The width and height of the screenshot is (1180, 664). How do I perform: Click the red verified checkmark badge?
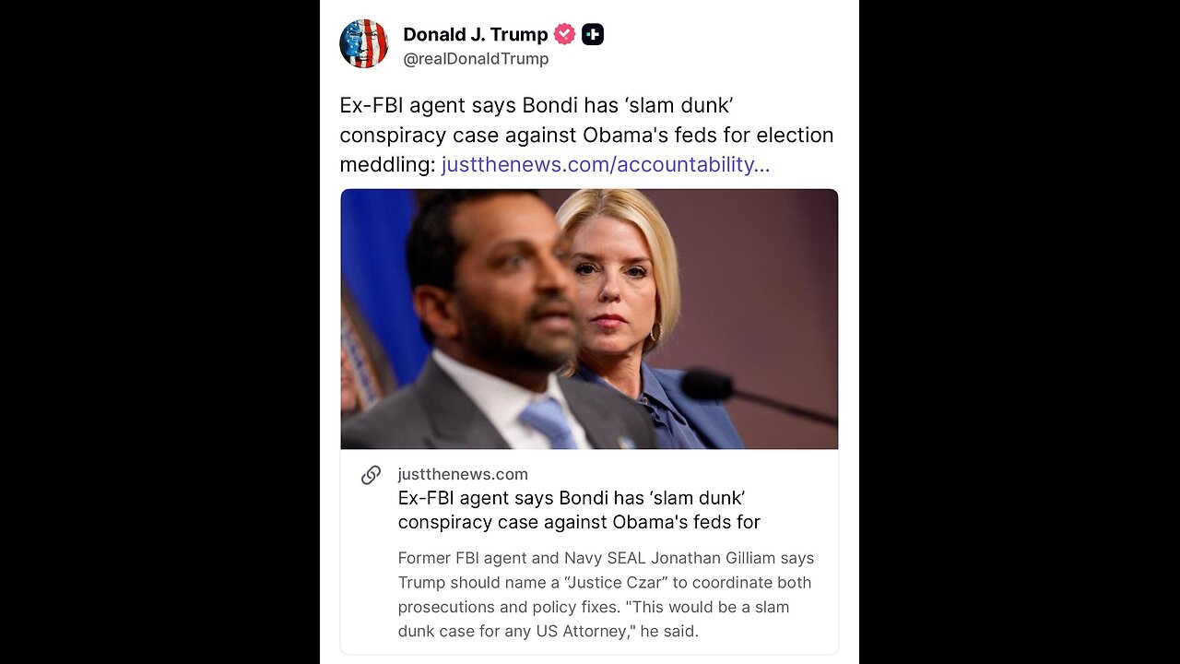point(564,35)
